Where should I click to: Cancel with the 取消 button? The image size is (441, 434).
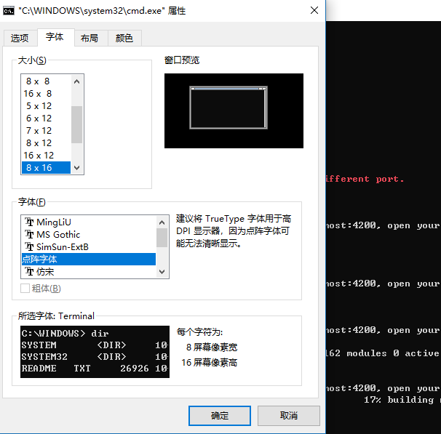point(289,415)
